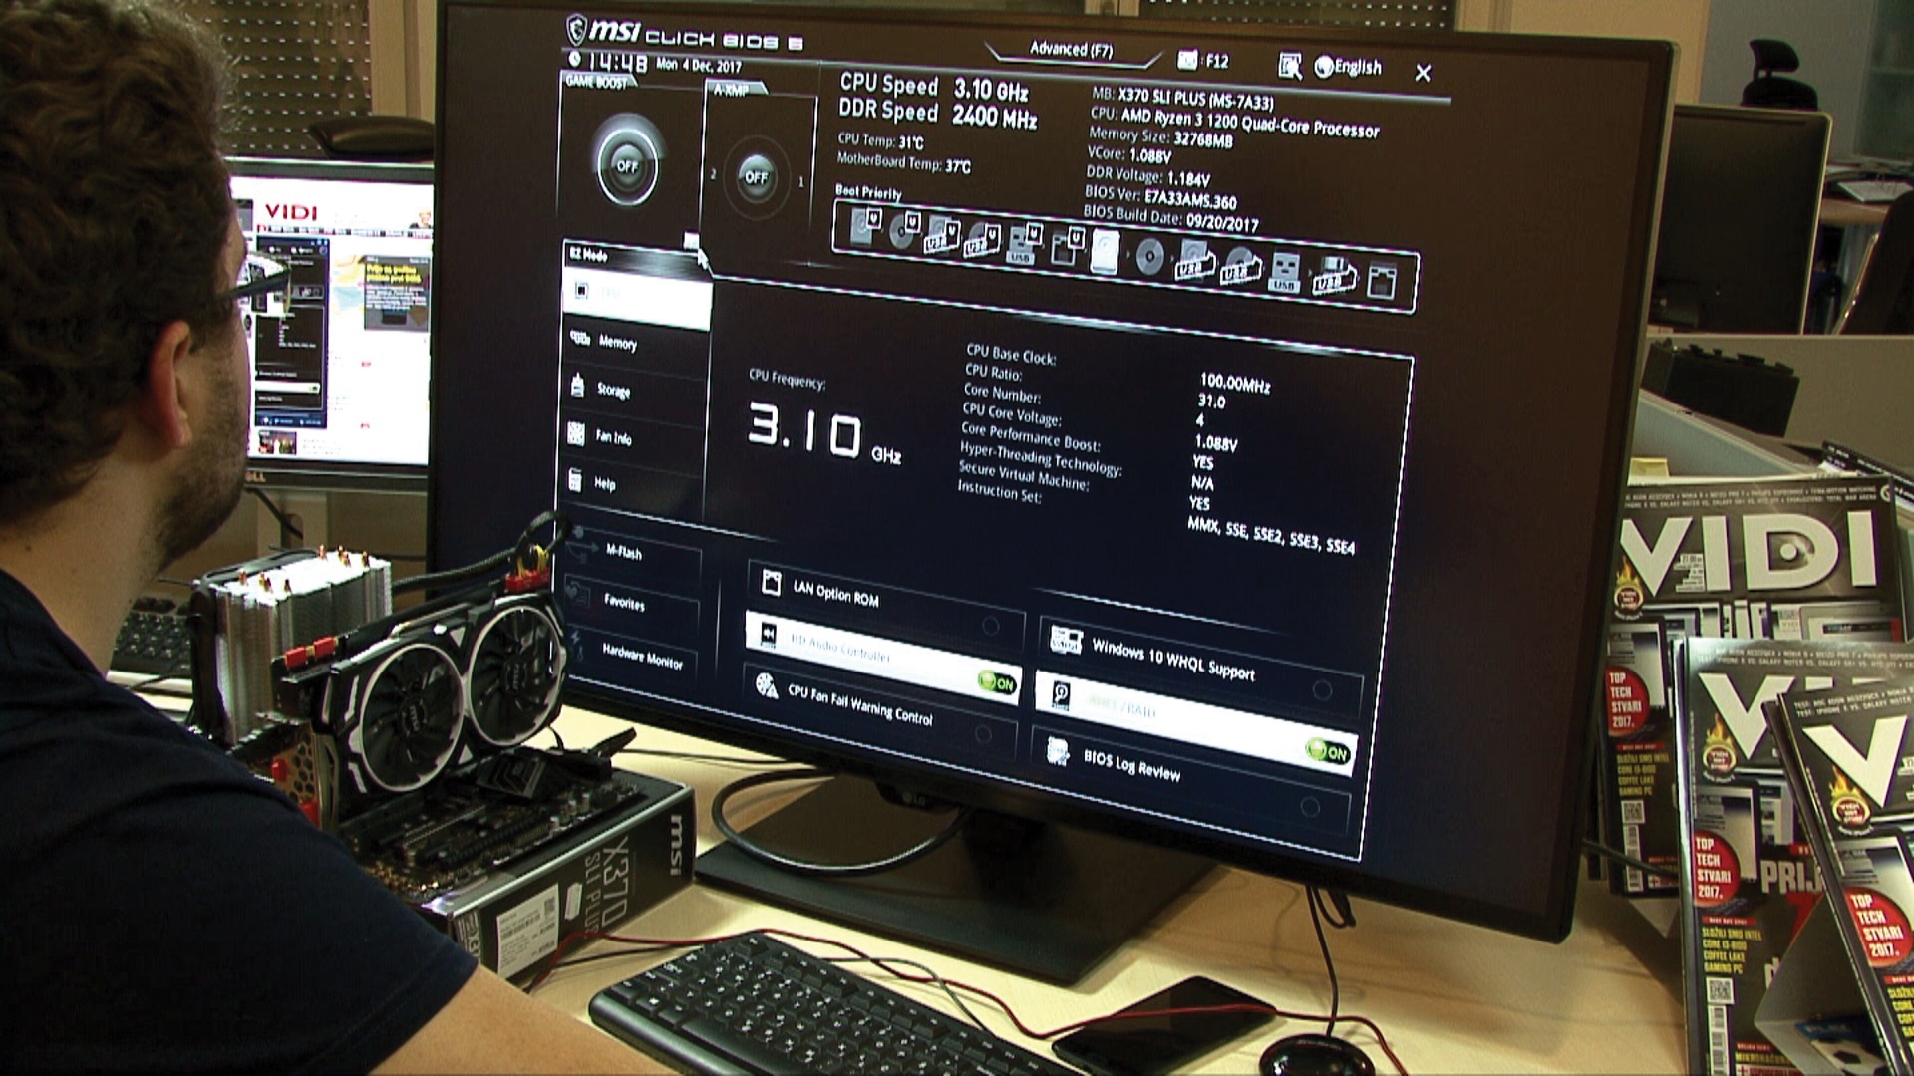Viewport: 1914px width, 1076px height.
Task: Open Hardware Monitor
Action: pos(642,659)
